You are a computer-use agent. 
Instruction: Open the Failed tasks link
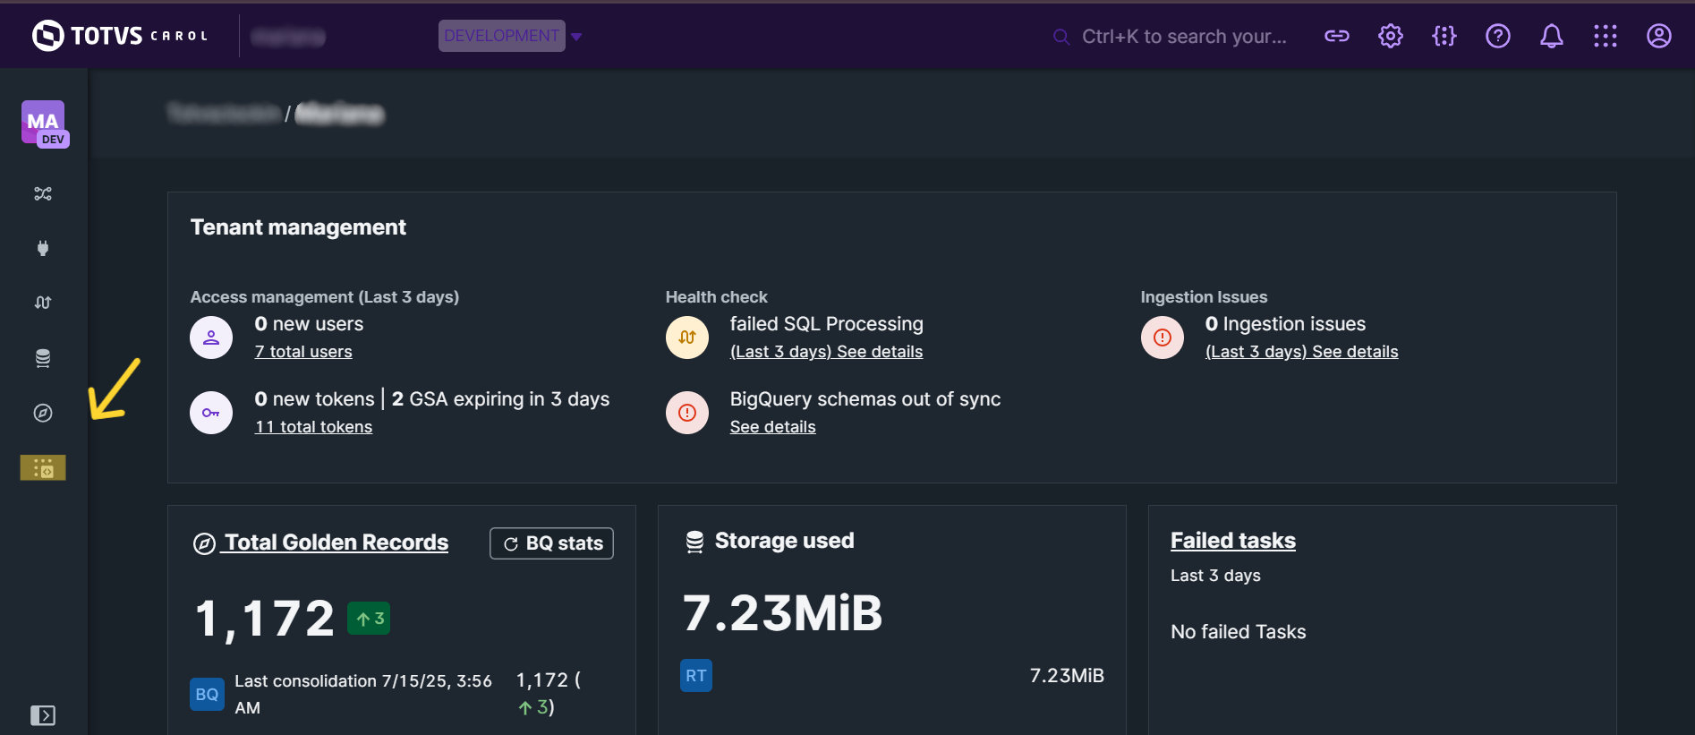1232,541
